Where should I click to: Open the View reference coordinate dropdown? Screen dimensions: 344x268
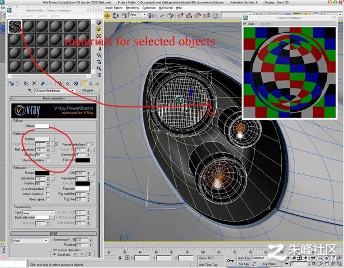point(144,15)
